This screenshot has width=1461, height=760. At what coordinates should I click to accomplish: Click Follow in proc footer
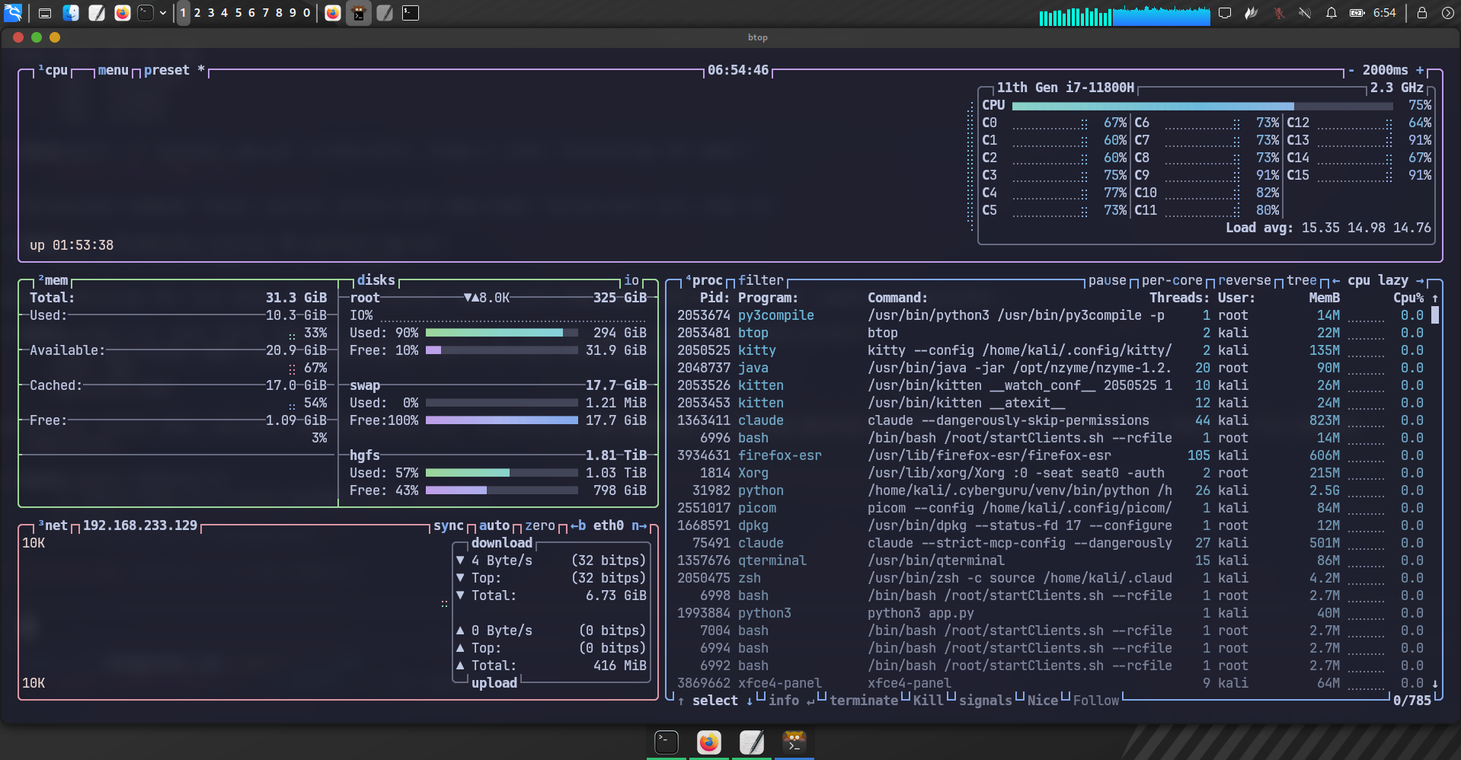1096,701
